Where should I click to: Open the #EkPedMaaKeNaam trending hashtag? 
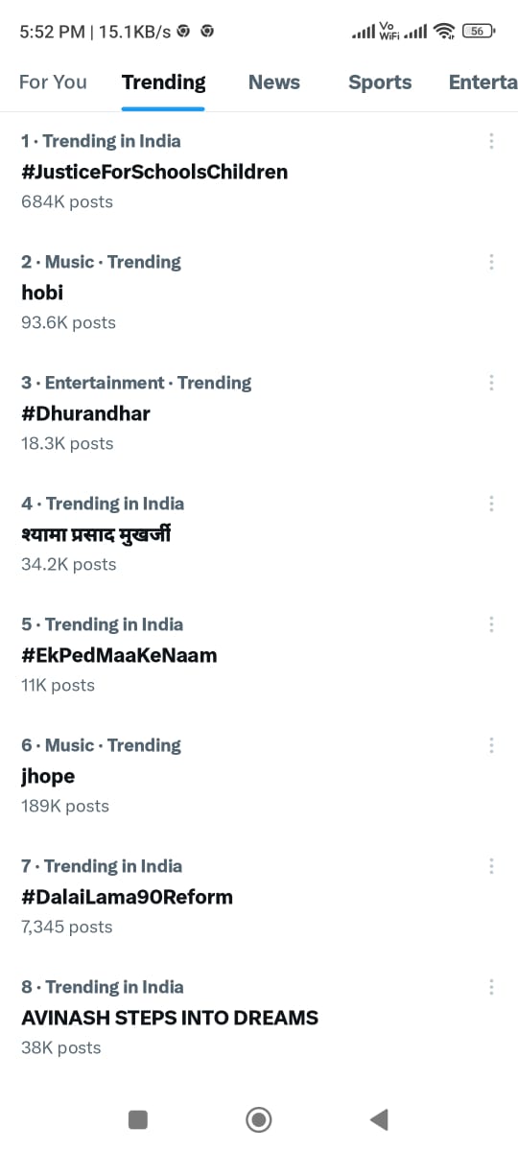click(119, 655)
